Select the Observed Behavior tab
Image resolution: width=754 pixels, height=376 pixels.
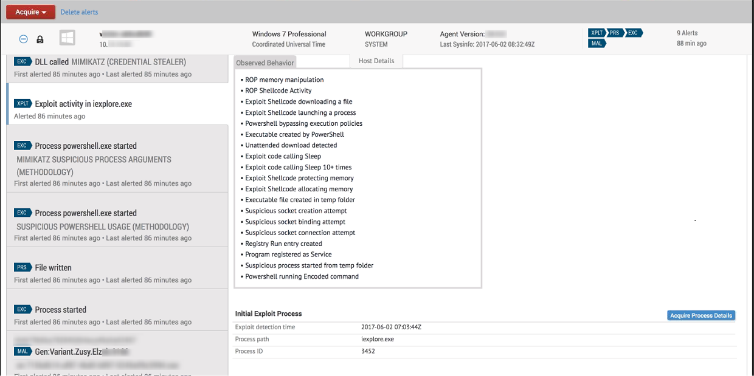pos(265,63)
